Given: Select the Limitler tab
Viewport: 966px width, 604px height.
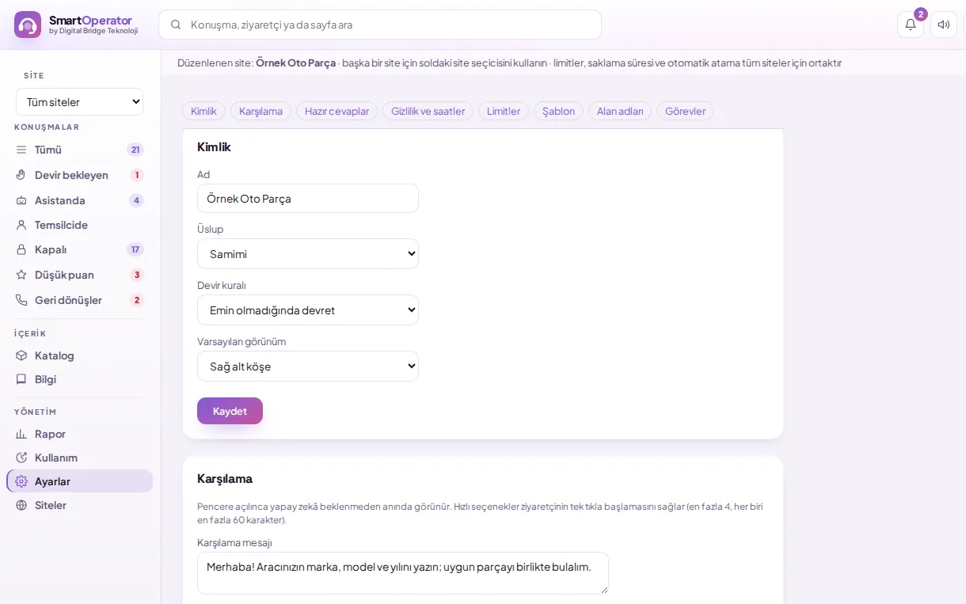Looking at the screenshot, I should [504, 112].
